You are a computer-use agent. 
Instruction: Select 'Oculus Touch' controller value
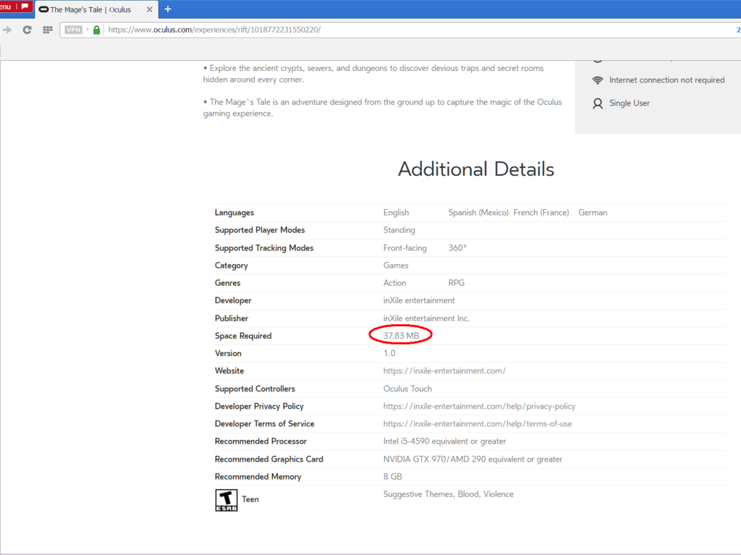pyautogui.click(x=407, y=389)
